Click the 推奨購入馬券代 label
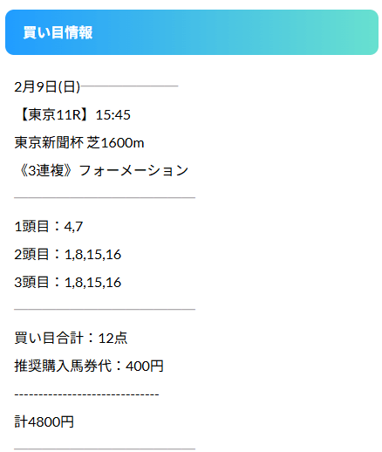The width and height of the screenshot is (382, 452). pos(63,366)
